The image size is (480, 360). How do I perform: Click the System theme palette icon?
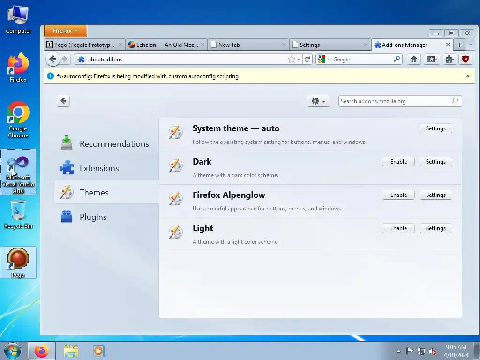click(x=176, y=132)
